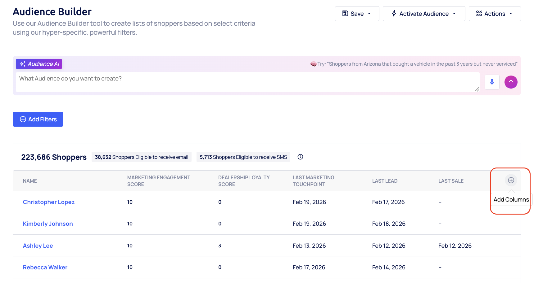This screenshot has width=534, height=283.
Task: Click the Add Columns plus icon
Action: (510, 180)
